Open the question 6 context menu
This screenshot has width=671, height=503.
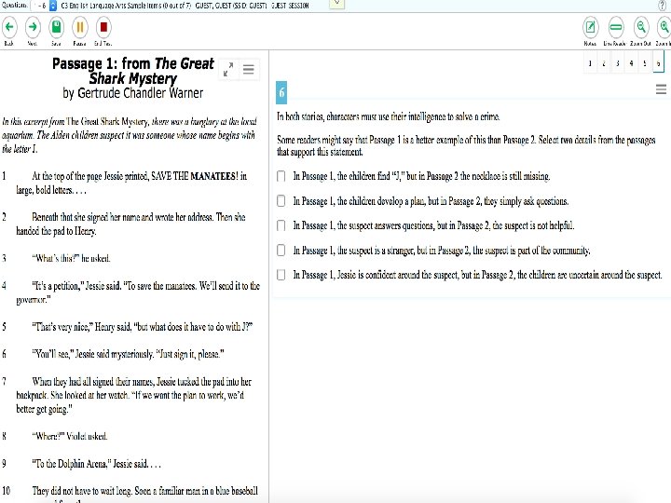(661, 89)
